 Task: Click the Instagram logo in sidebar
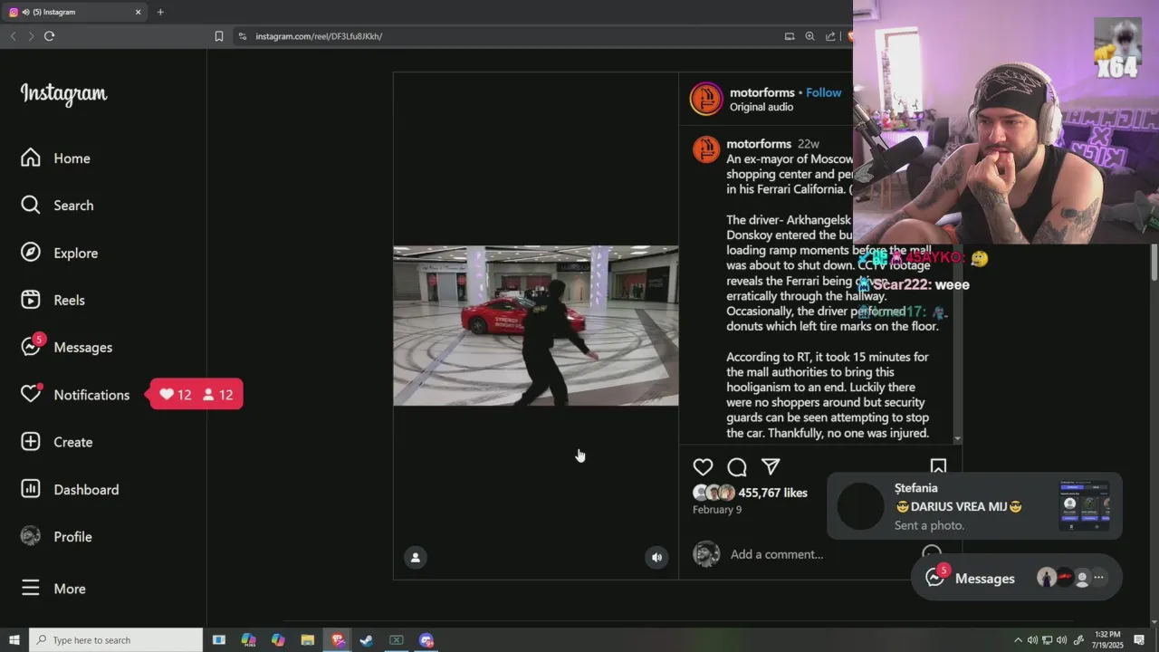(x=63, y=94)
